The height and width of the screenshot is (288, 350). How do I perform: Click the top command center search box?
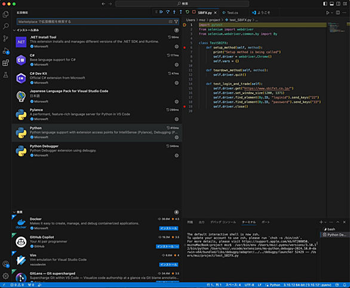pos(182,4)
